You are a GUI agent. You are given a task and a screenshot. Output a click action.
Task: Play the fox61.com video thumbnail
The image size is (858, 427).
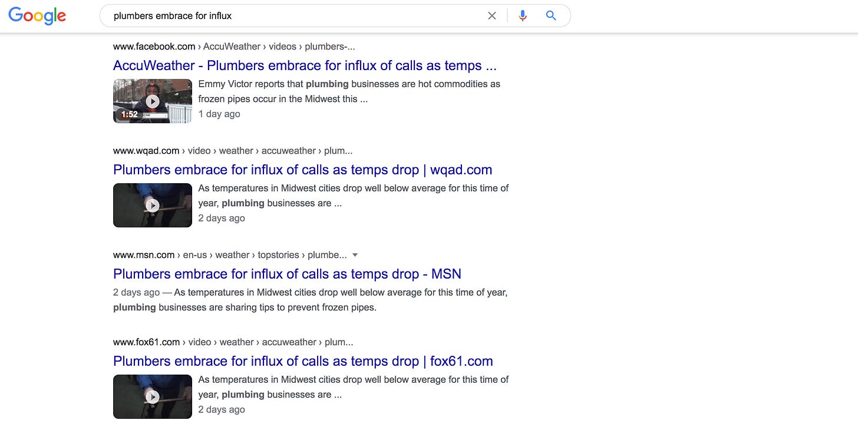coord(153,396)
